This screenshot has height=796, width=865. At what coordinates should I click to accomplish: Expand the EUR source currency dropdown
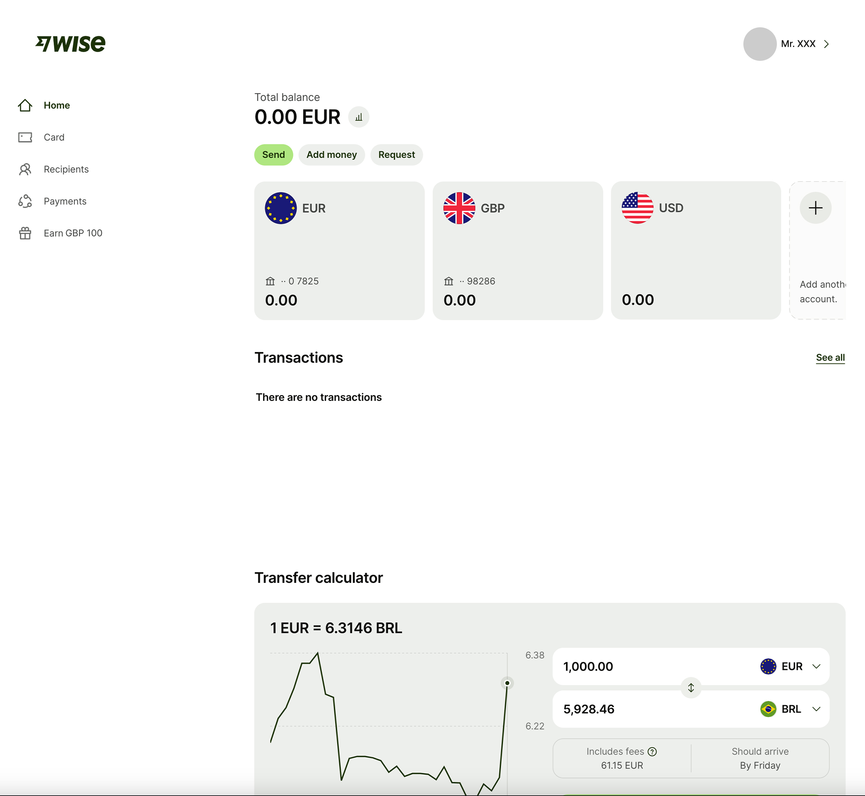(816, 667)
